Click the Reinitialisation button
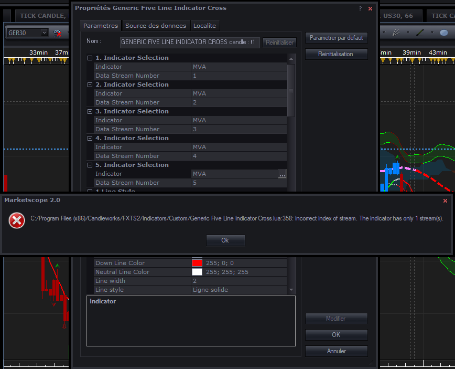This screenshot has height=369, width=455. click(x=337, y=54)
